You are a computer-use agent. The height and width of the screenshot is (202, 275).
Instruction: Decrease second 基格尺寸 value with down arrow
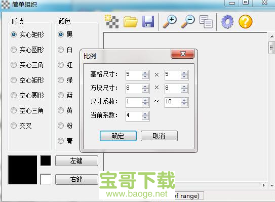[184, 77]
